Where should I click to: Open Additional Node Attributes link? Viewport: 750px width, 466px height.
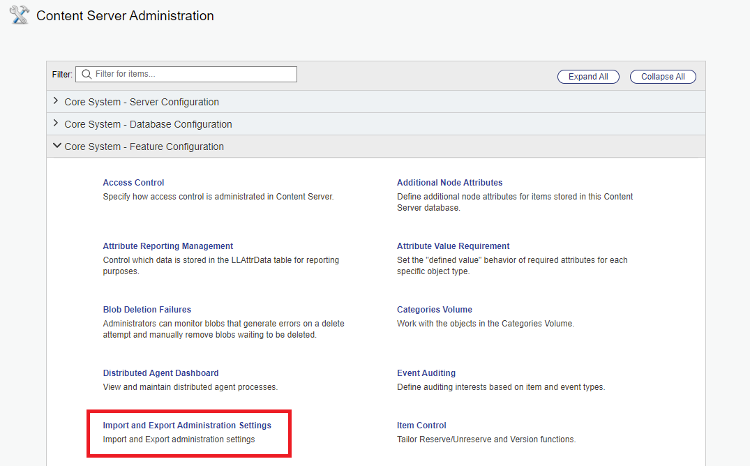point(449,183)
